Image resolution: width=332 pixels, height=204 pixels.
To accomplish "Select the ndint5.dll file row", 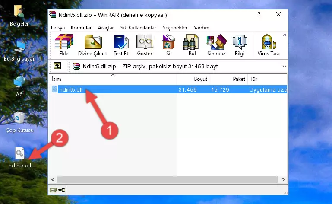I will (169, 89).
